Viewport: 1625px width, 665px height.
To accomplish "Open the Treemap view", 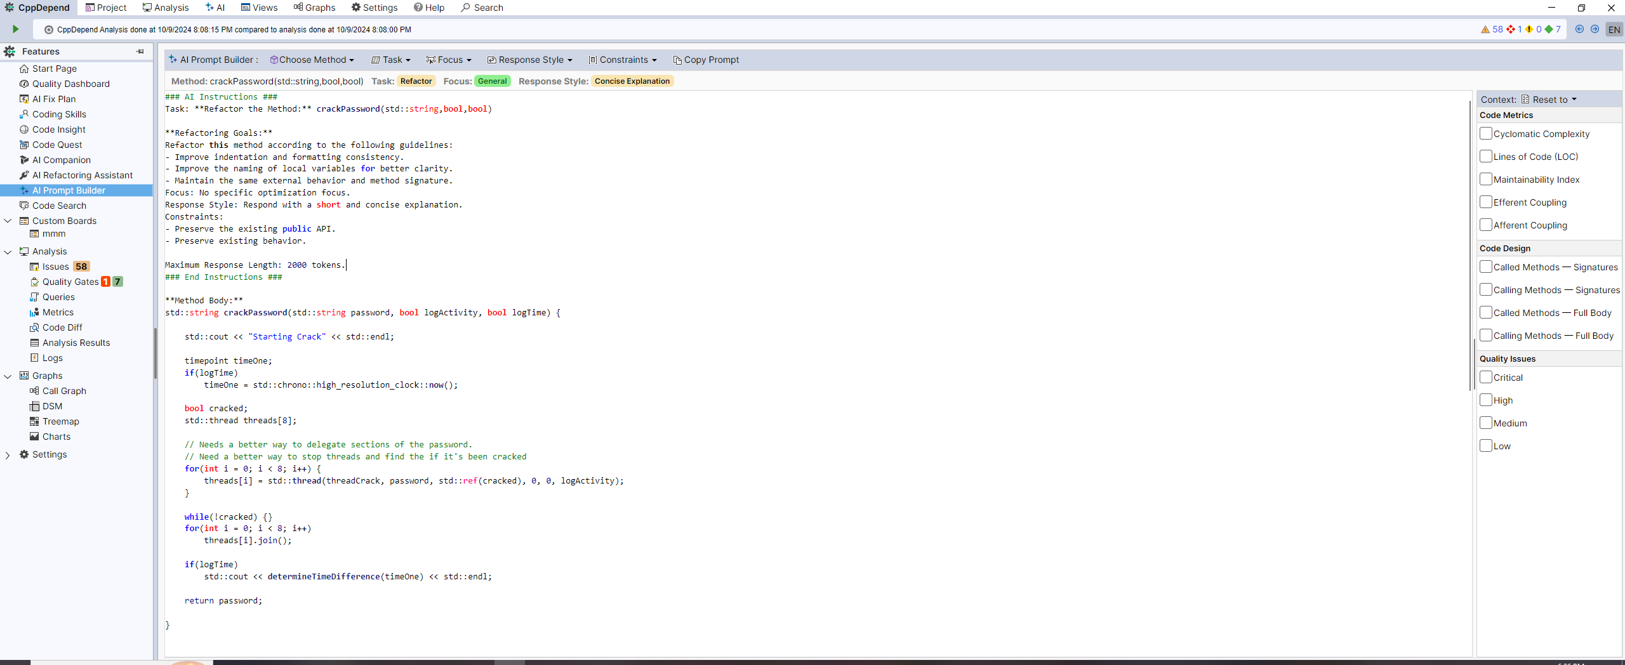I will pos(59,421).
